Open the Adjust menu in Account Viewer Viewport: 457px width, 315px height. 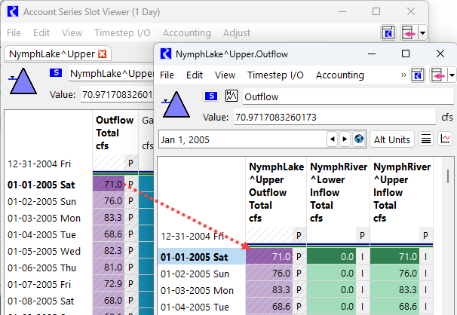[237, 33]
